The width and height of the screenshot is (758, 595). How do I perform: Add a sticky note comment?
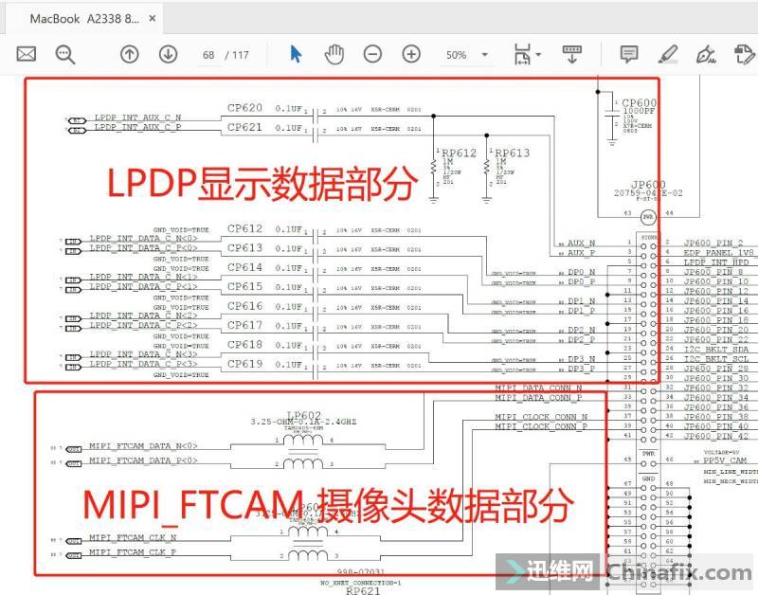click(629, 54)
